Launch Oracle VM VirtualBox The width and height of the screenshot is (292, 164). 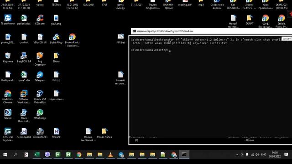click(40, 97)
